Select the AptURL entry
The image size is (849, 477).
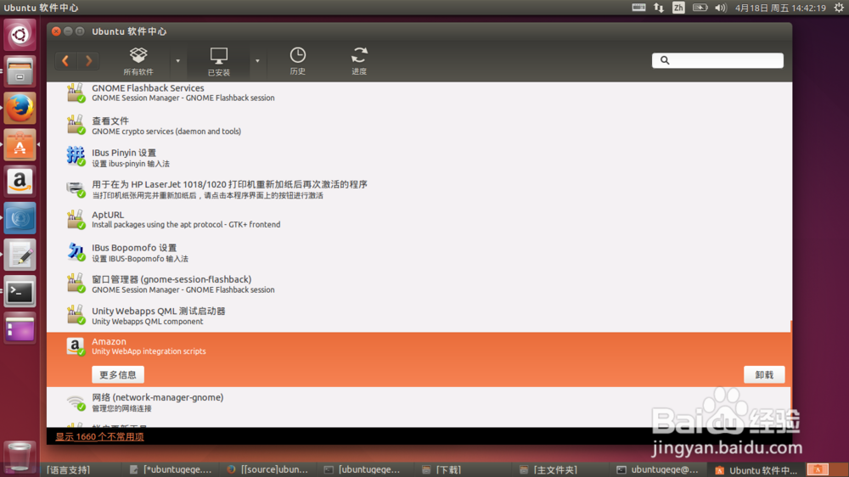point(419,219)
